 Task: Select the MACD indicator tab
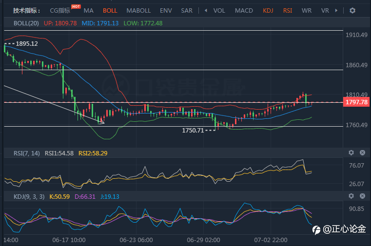[x=244, y=11]
